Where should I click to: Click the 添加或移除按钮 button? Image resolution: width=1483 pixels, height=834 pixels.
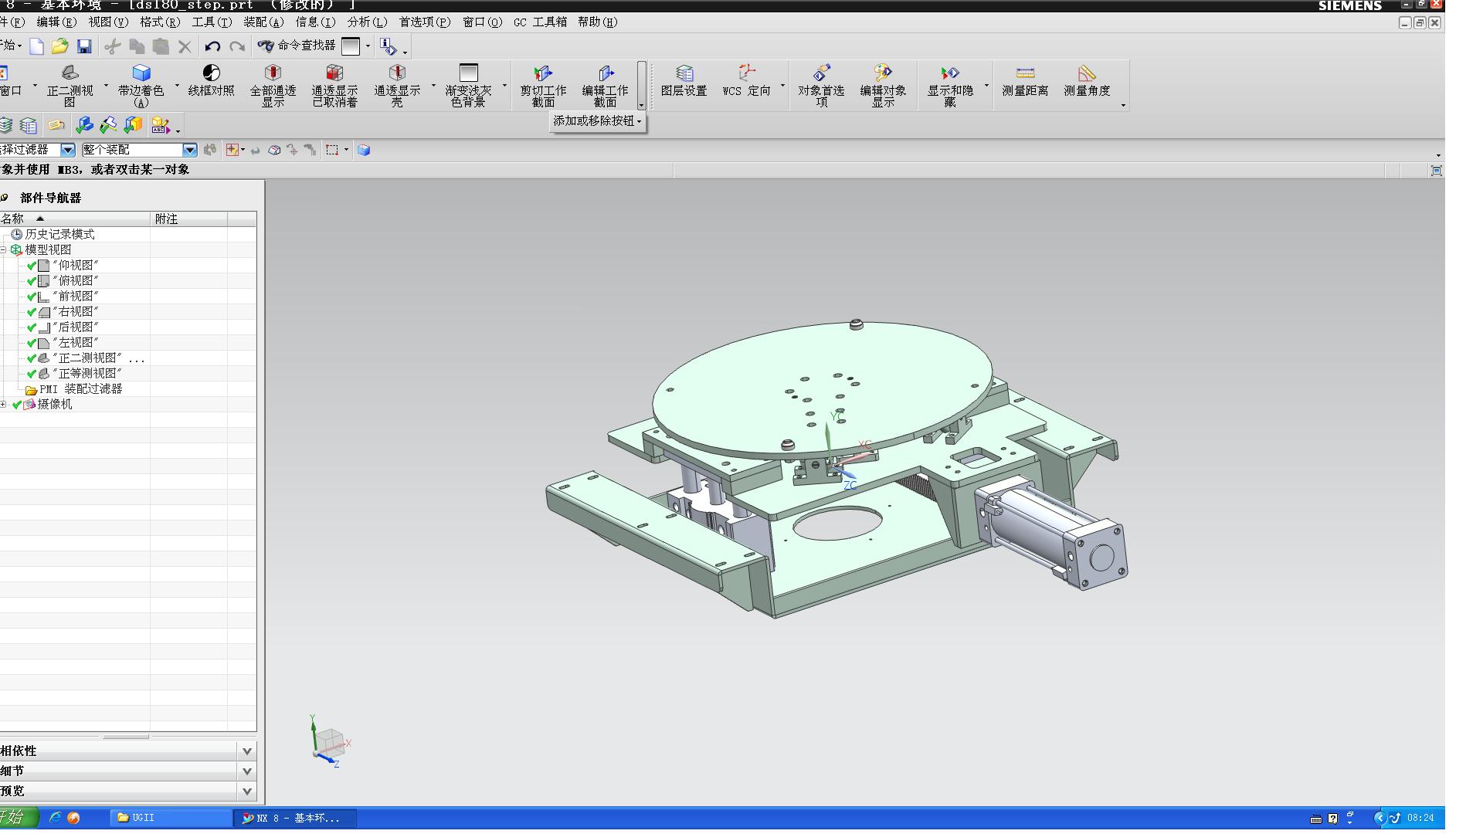(597, 121)
